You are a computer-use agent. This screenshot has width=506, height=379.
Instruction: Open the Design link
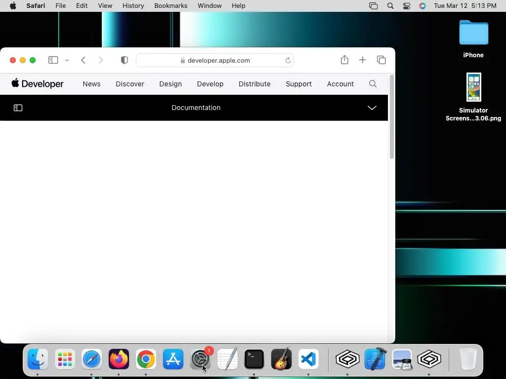coord(170,84)
